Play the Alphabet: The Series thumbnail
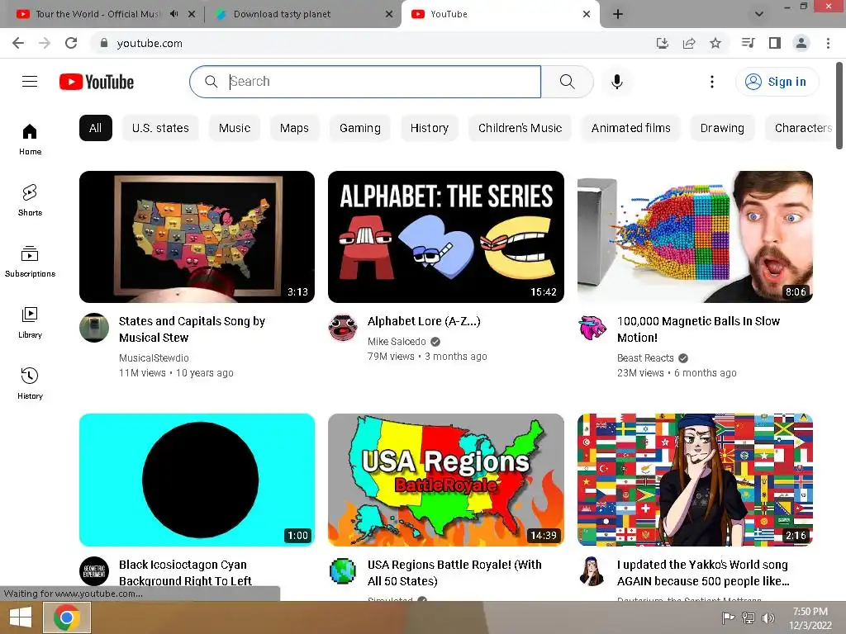This screenshot has height=634, width=846. [x=445, y=237]
